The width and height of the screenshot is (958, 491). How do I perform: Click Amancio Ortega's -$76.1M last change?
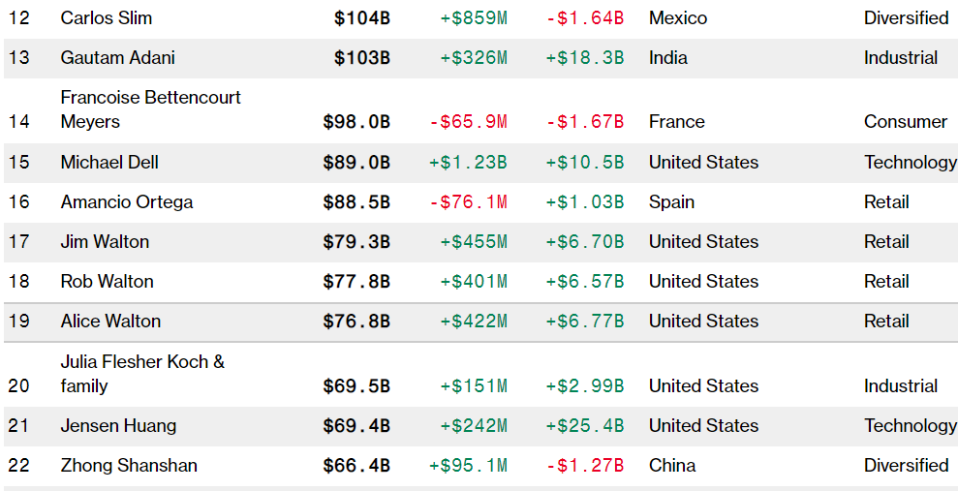click(x=468, y=202)
